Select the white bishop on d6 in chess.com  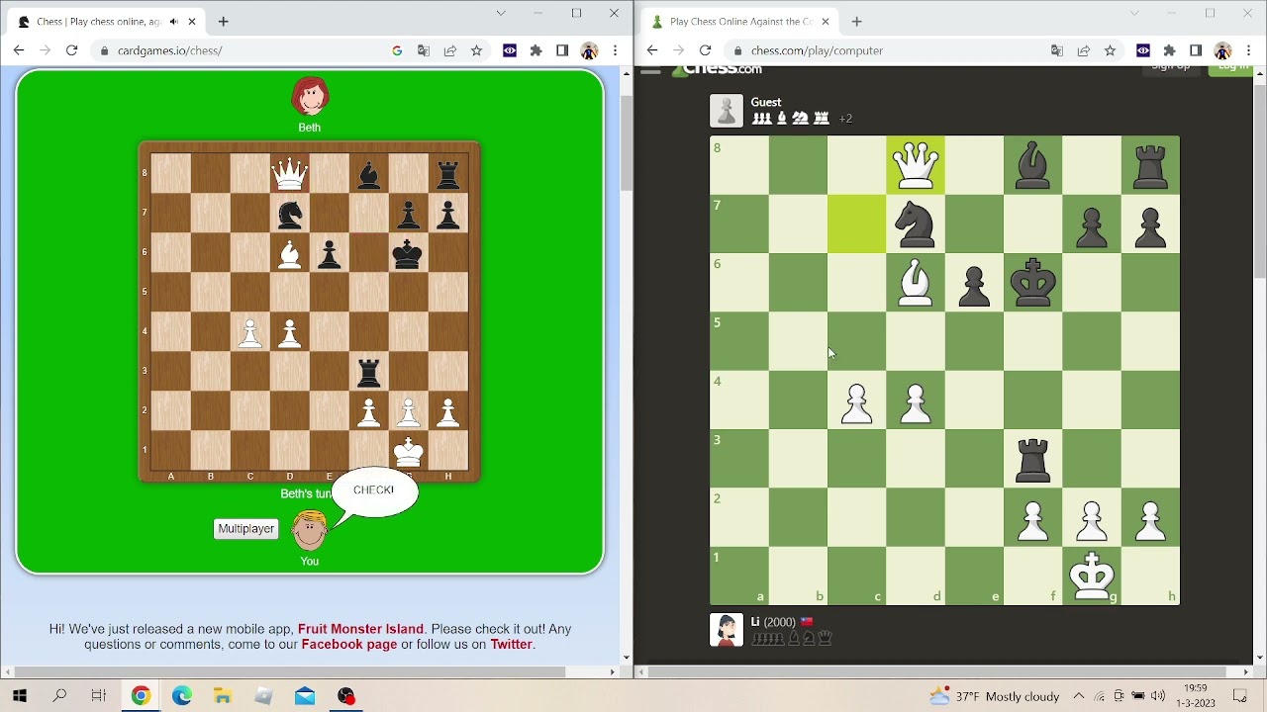[x=916, y=283]
